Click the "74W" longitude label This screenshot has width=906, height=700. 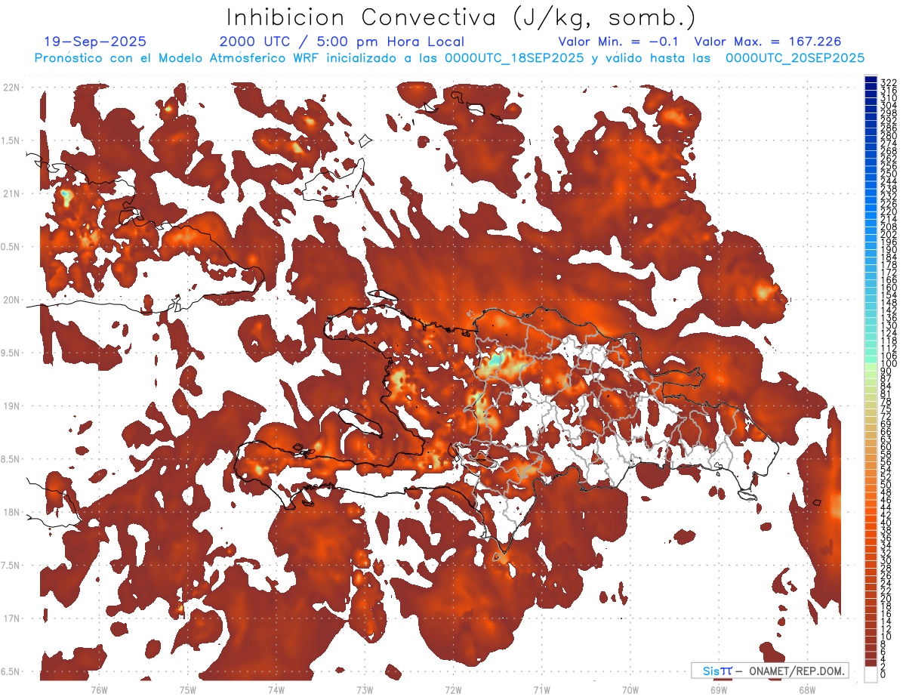point(276,689)
